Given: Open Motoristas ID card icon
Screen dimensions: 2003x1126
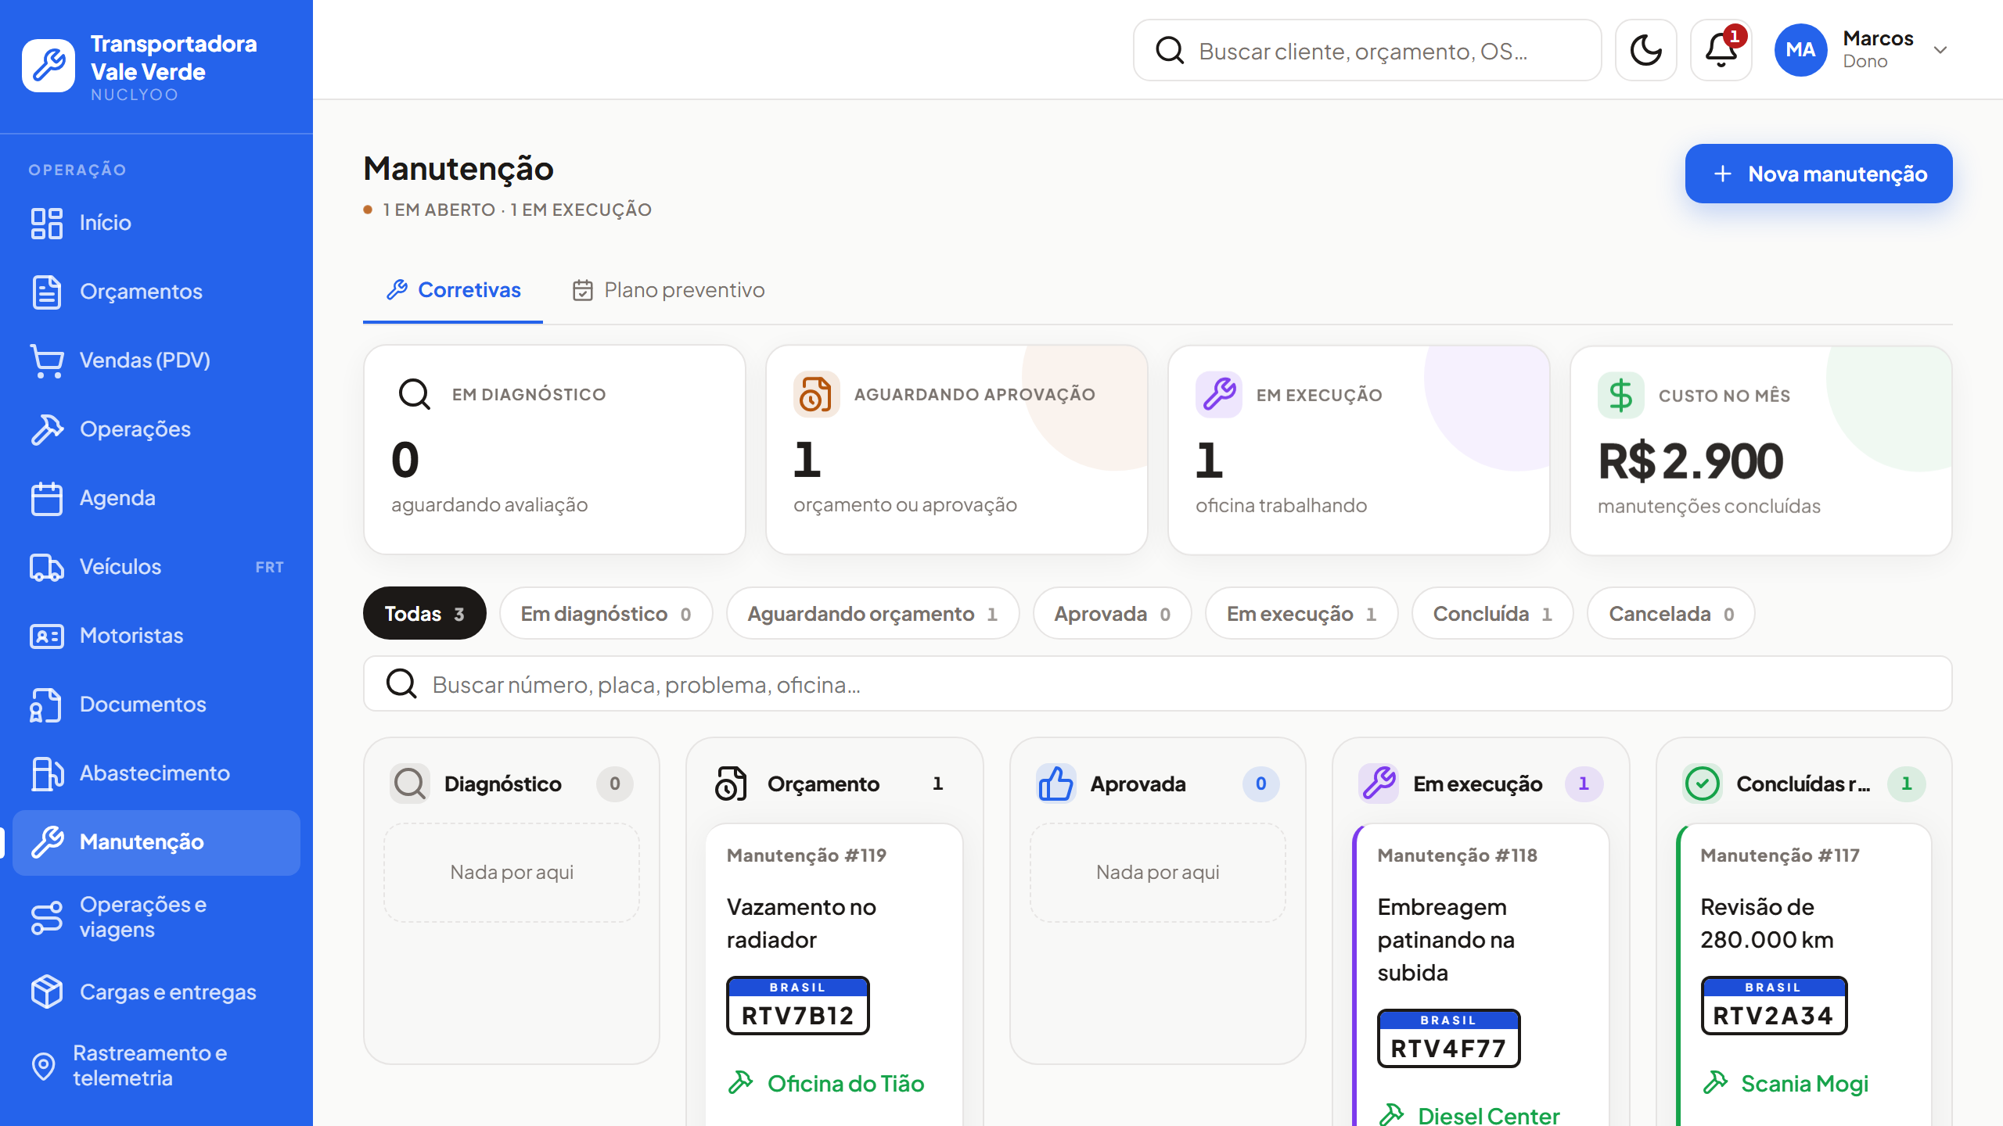Looking at the screenshot, I should click(x=47, y=636).
